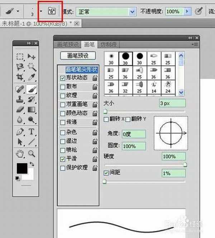
Task: Open the 不透明度 slider arrow
Action: click(187, 11)
